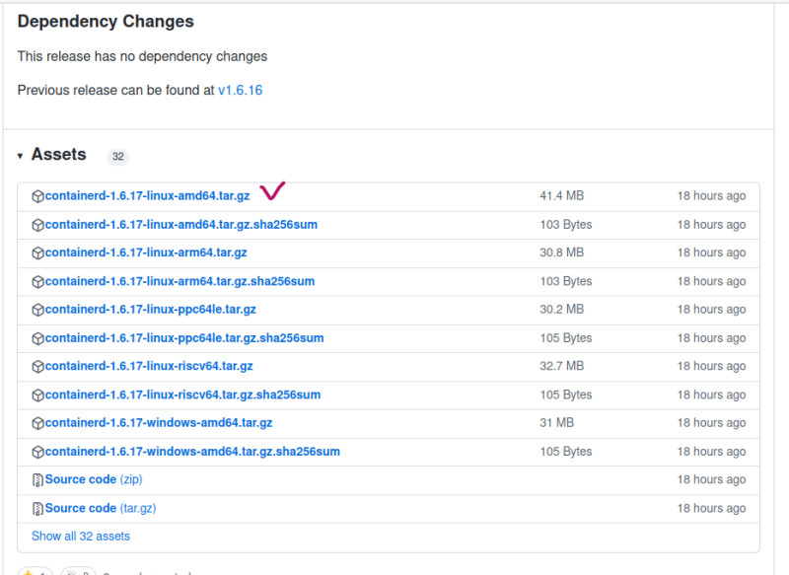Expand list with Show all 32 assets
This screenshot has width=789, height=575.
click(81, 537)
